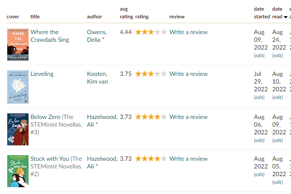Write a review for Below Zero
291x194 pixels.
pos(188,117)
